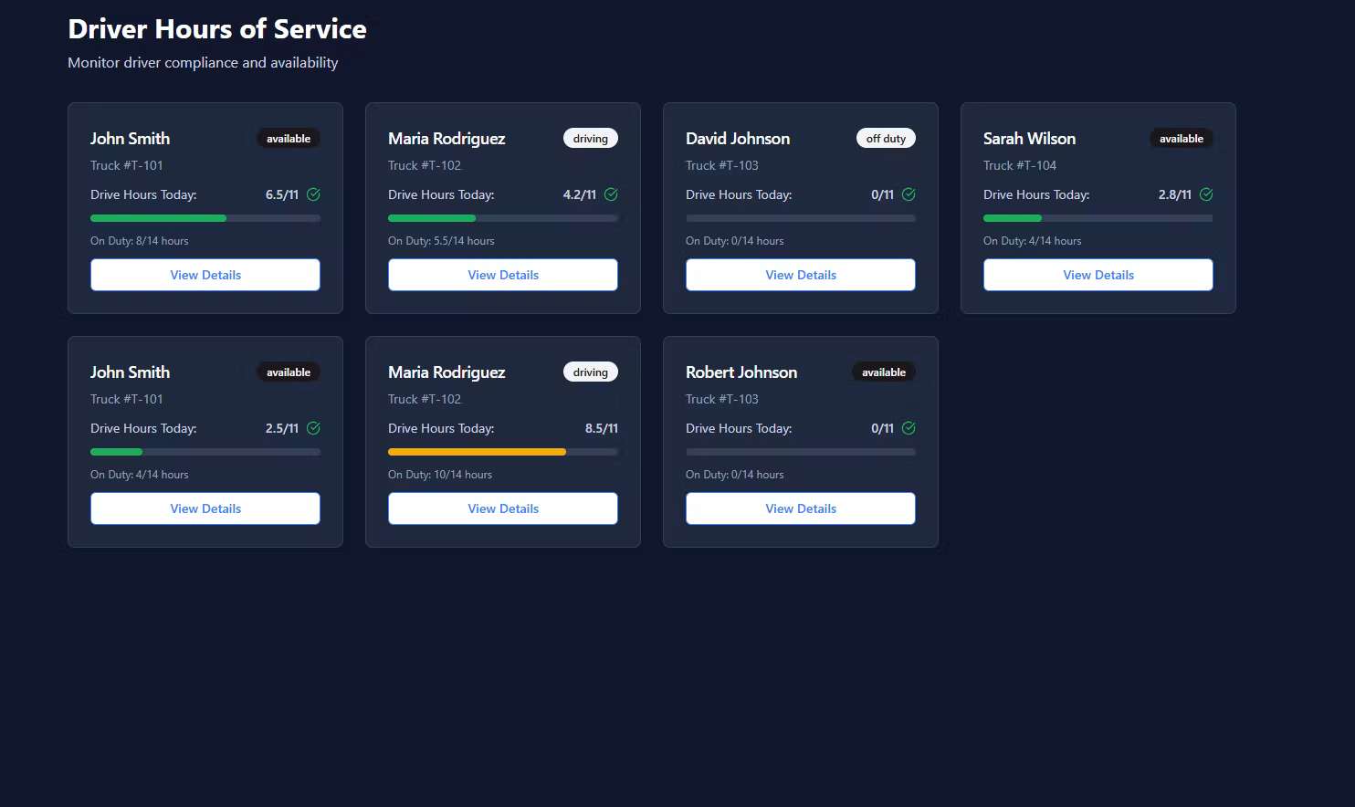Screen dimensions: 1355x807
Task: Click Robert Johnson's compliance check icon
Action: pyautogui.click(x=909, y=428)
